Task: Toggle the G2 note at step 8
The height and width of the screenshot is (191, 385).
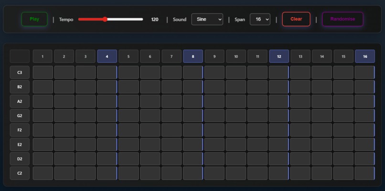Action: pos(193,116)
